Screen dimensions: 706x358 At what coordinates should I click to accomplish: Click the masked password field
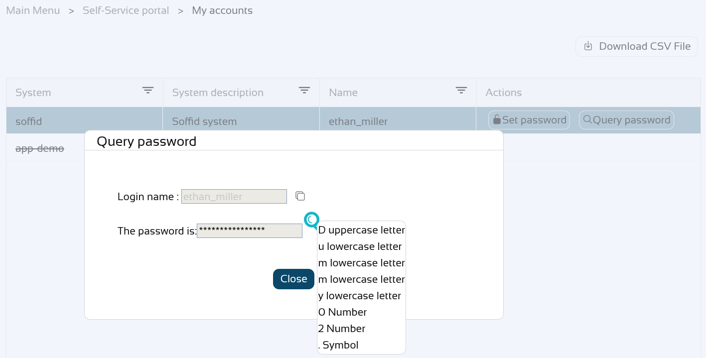[250, 231]
